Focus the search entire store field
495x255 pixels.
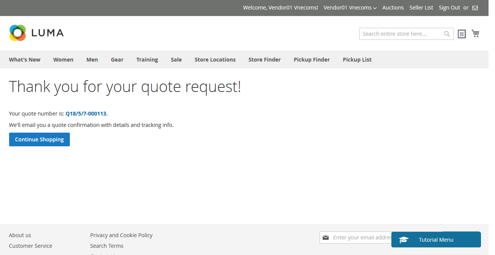pos(400,34)
